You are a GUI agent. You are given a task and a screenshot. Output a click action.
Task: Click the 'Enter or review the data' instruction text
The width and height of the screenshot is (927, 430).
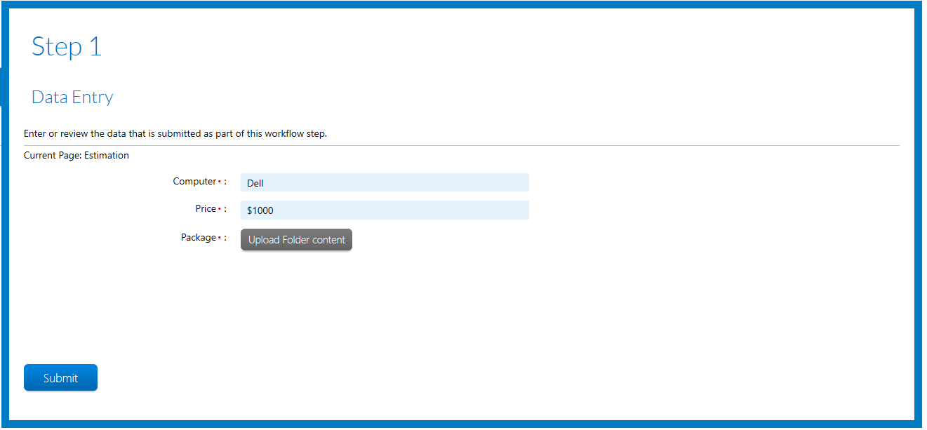175,134
